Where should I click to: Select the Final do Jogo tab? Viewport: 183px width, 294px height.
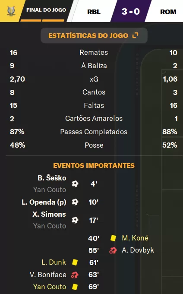point(46,10)
